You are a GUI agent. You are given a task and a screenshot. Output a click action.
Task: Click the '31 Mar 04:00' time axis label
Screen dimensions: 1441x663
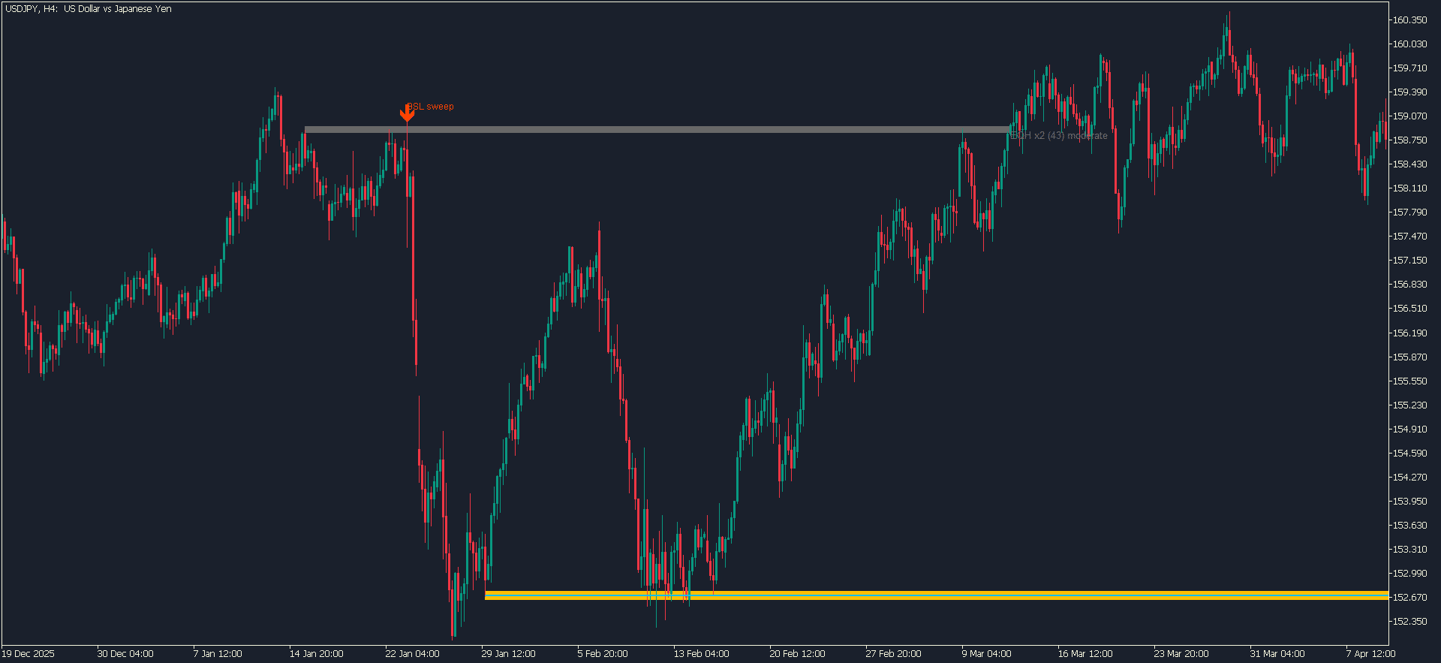(1277, 654)
